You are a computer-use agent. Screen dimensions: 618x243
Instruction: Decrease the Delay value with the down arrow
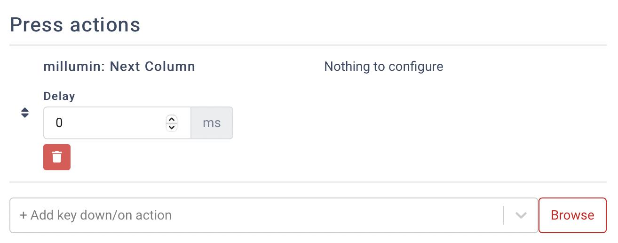coord(172,127)
